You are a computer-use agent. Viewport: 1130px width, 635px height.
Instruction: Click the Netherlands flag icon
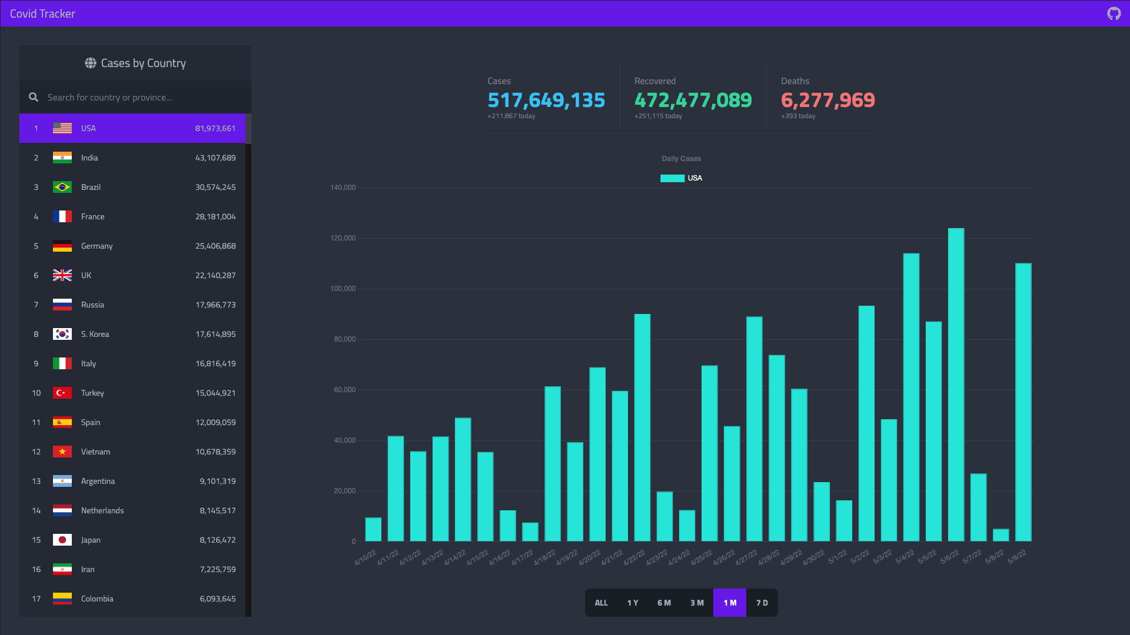(62, 510)
